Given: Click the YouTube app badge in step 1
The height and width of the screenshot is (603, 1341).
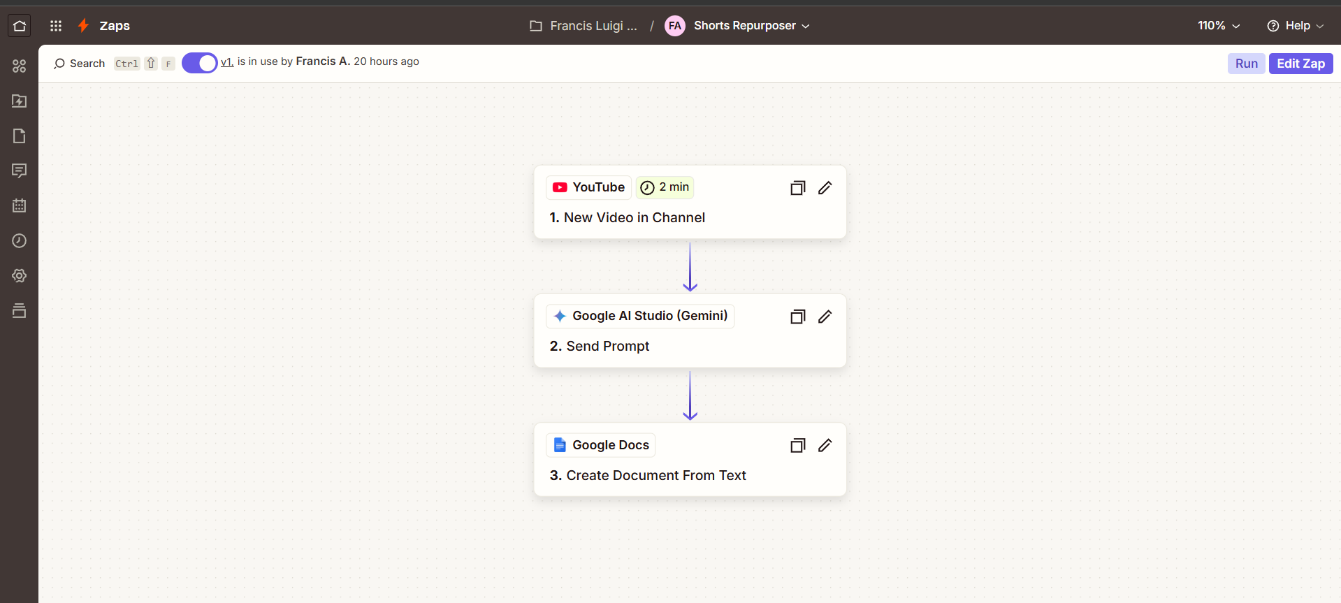Looking at the screenshot, I should point(588,187).
